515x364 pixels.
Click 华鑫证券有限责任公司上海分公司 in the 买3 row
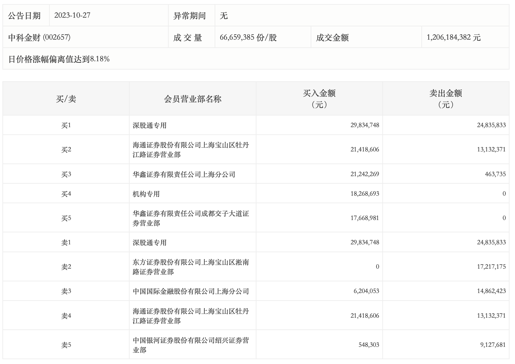184,174
